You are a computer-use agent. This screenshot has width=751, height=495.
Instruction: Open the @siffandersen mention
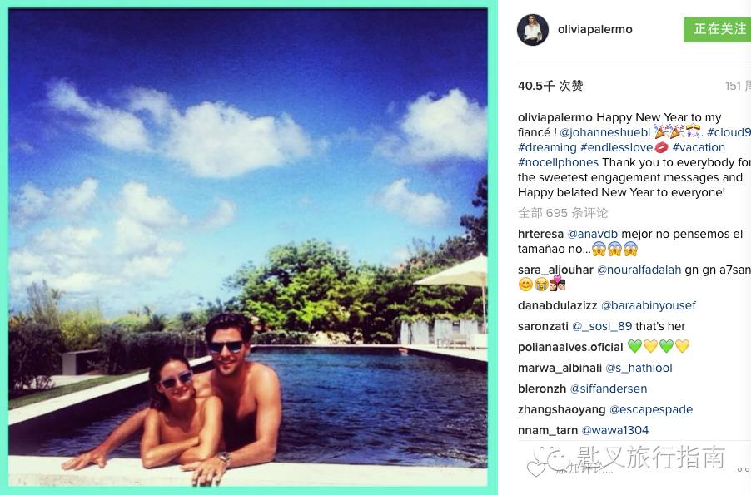[609, 389]
